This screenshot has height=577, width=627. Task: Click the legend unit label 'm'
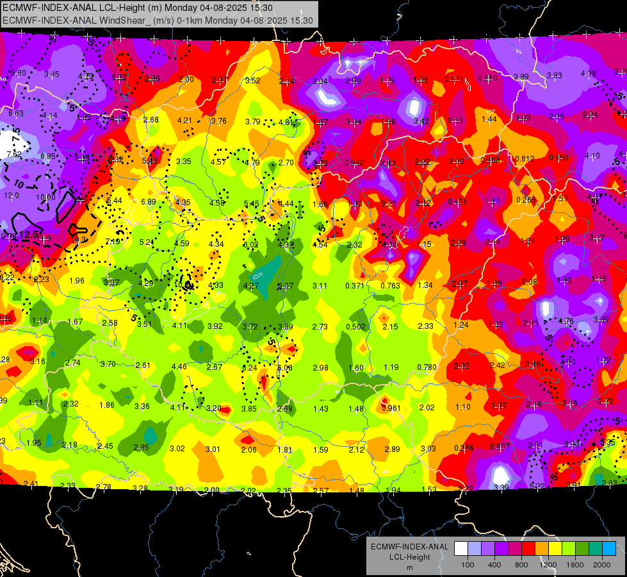409,567
